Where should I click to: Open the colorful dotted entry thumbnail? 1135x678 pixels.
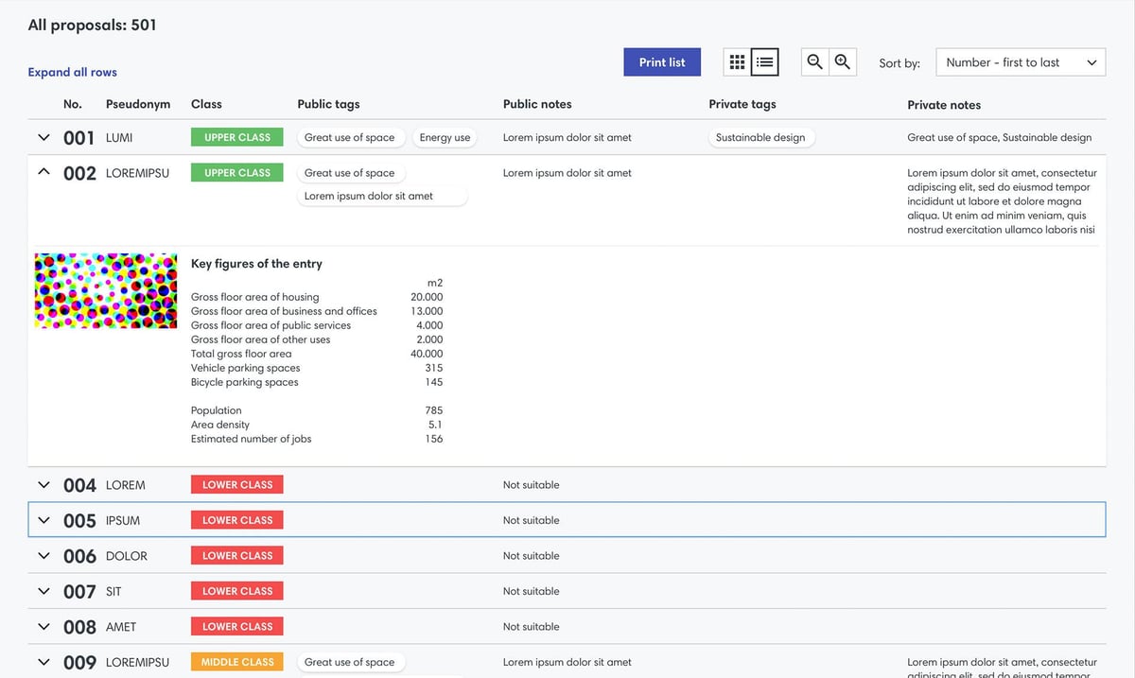click(x=106, y=290)
